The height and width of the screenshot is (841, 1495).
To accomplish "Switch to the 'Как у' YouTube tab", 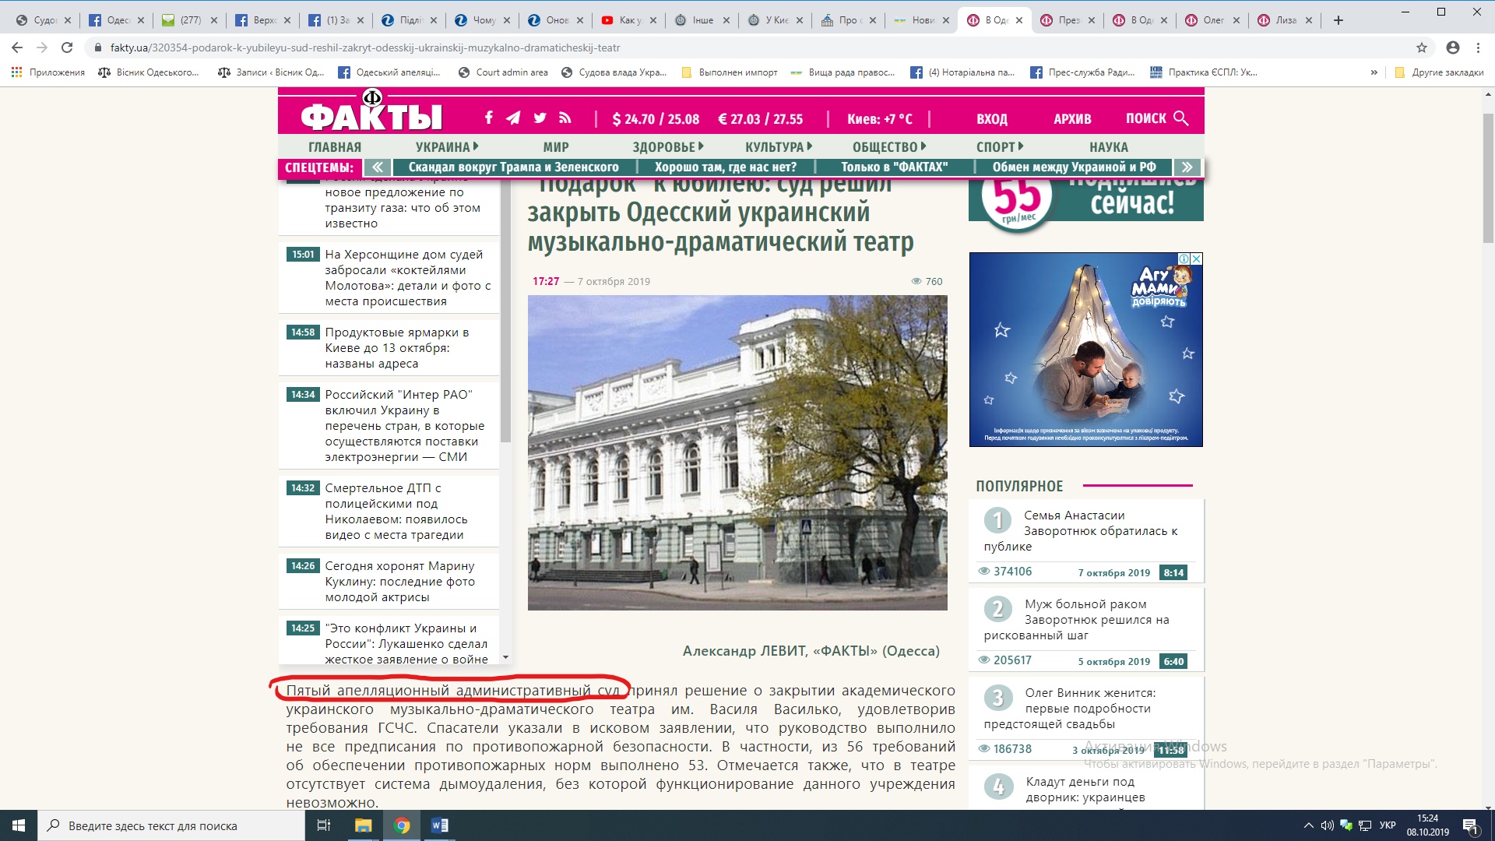I will [629, 20].
